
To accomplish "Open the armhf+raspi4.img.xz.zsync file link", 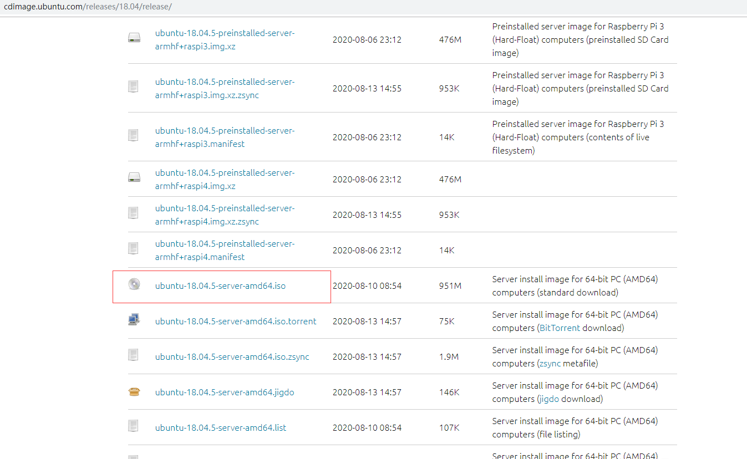I will click(x=225, y=215).
